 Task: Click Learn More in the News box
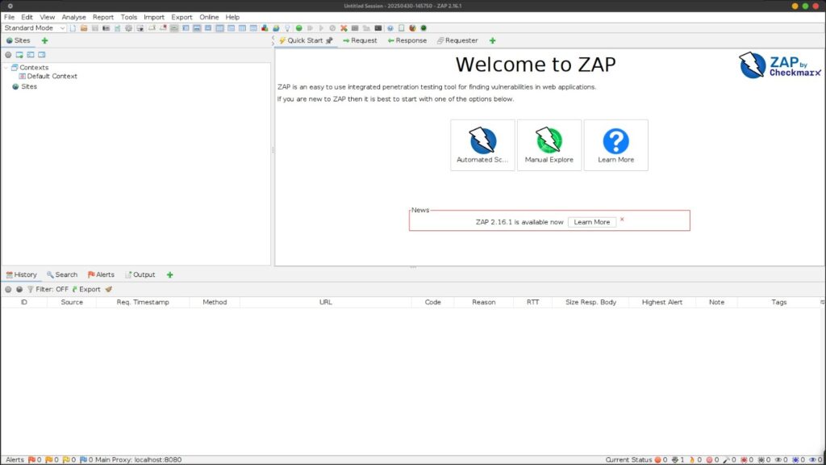click(591, 222)
